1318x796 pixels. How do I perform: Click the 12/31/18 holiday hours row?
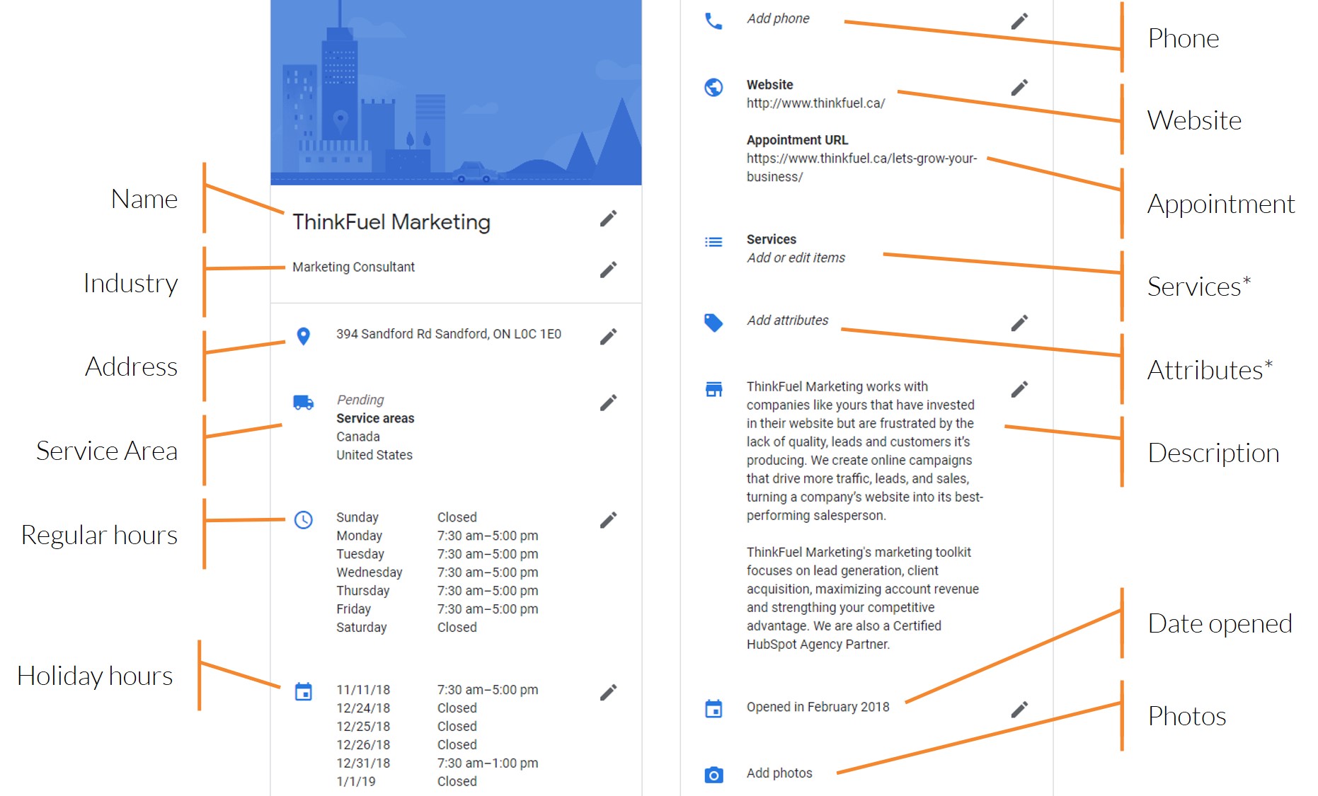click(x=437, y=763)
